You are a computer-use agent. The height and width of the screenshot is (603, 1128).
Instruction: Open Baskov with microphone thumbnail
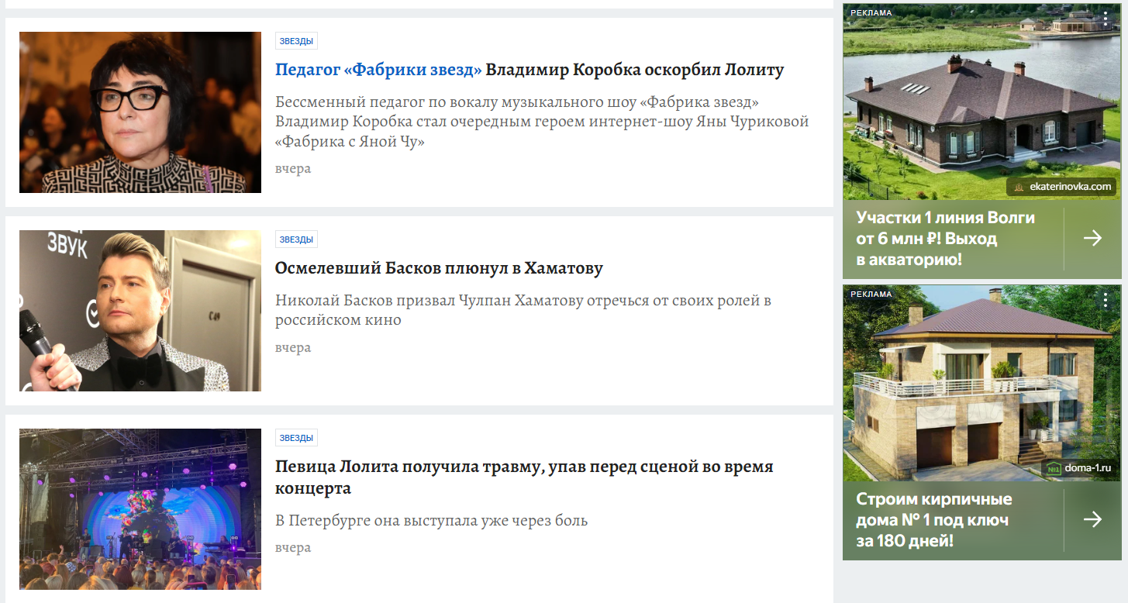coord(140,311)
